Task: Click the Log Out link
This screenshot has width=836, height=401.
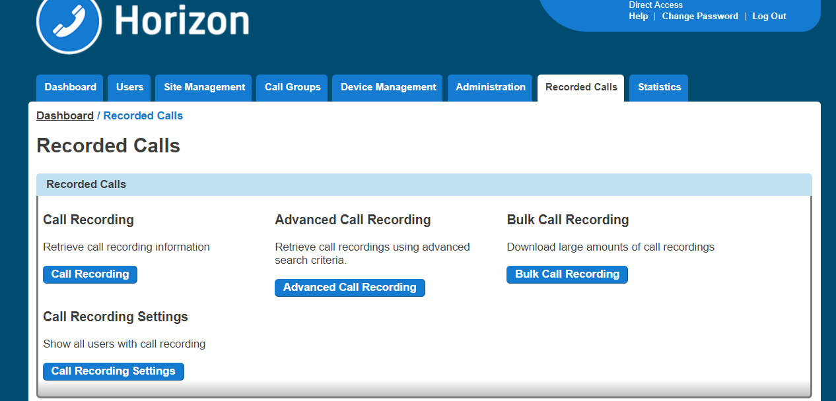Action: pos(769,16)
